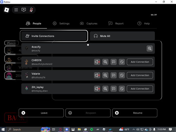The width and height of the screenshot is (176, 132).
Task: Click CHRSYX's avatar thumbnail in list
Action: (27, 62)
